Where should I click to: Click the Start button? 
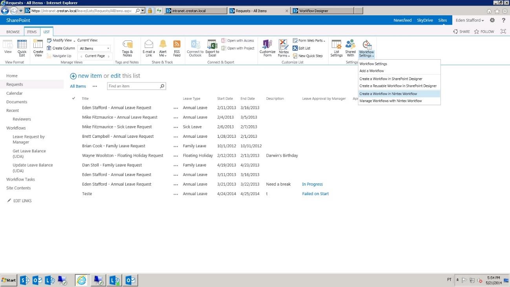tap(9, 280)
